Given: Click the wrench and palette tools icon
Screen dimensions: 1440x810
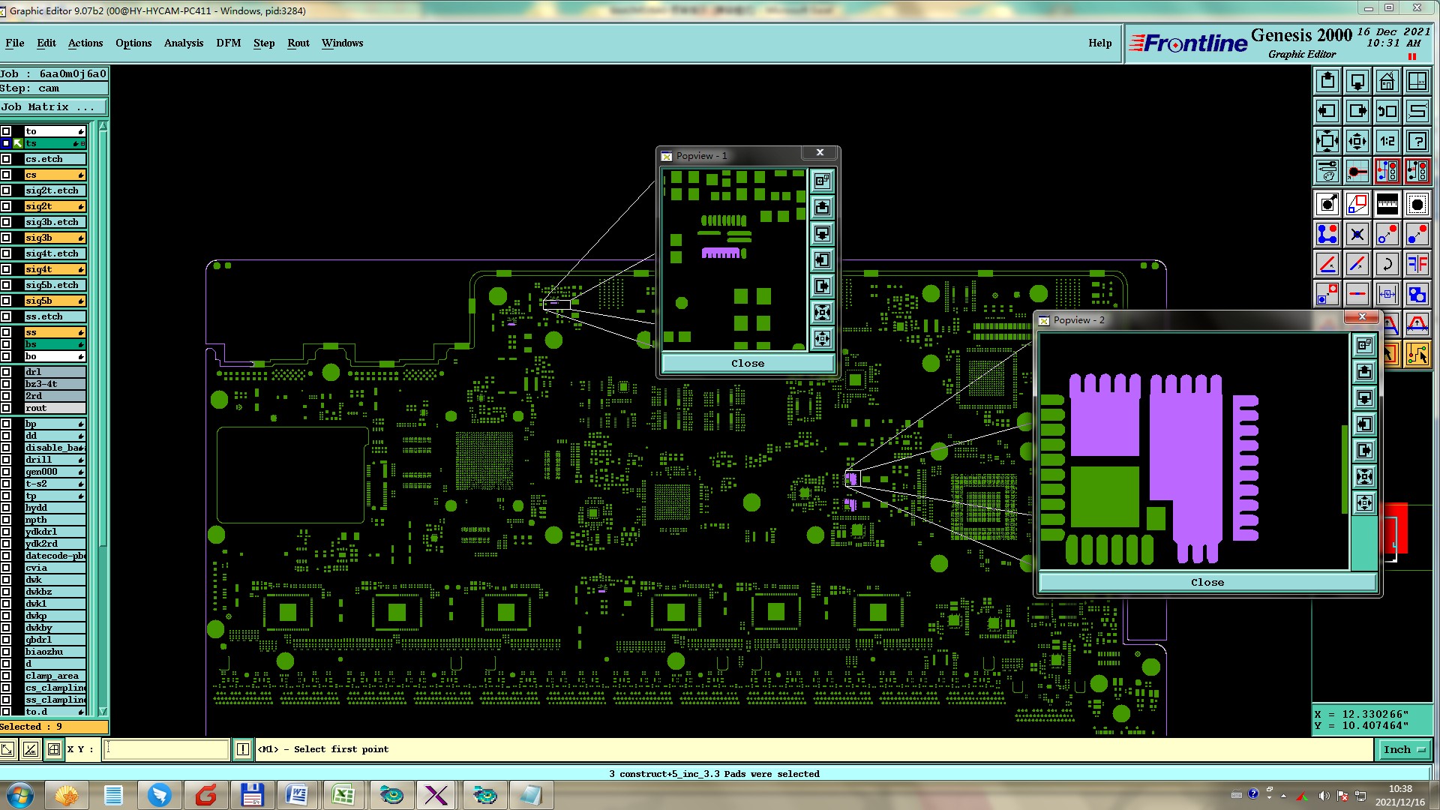Looking at the screenshot, I should 1327,172.
